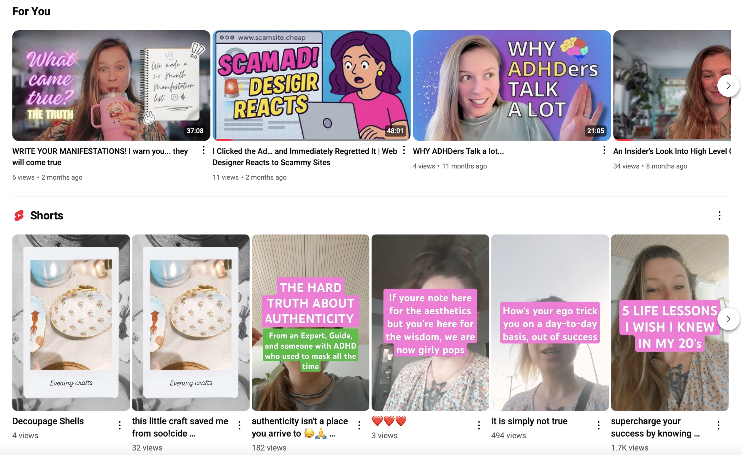Open options for 'it is simply not true' short

[599, 425]
